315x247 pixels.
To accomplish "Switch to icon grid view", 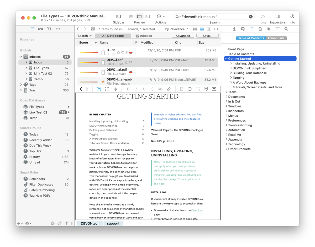I will [x=195, y=29].
